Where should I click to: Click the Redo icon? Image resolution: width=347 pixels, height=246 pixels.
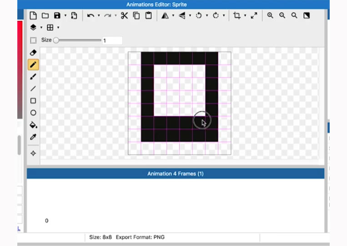pyautogui.click(x=107, y=15)
